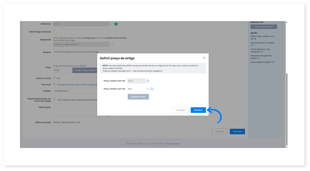This screenshot has width=310, height=171.
Task: Click the Gerar Etiquetas CSV button
Action: pyautogui.click(x=263, y=27)
